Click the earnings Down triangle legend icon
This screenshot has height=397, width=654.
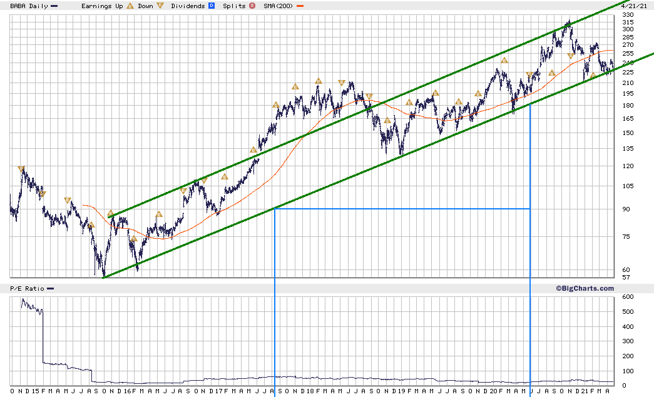[x=160, y=6]
